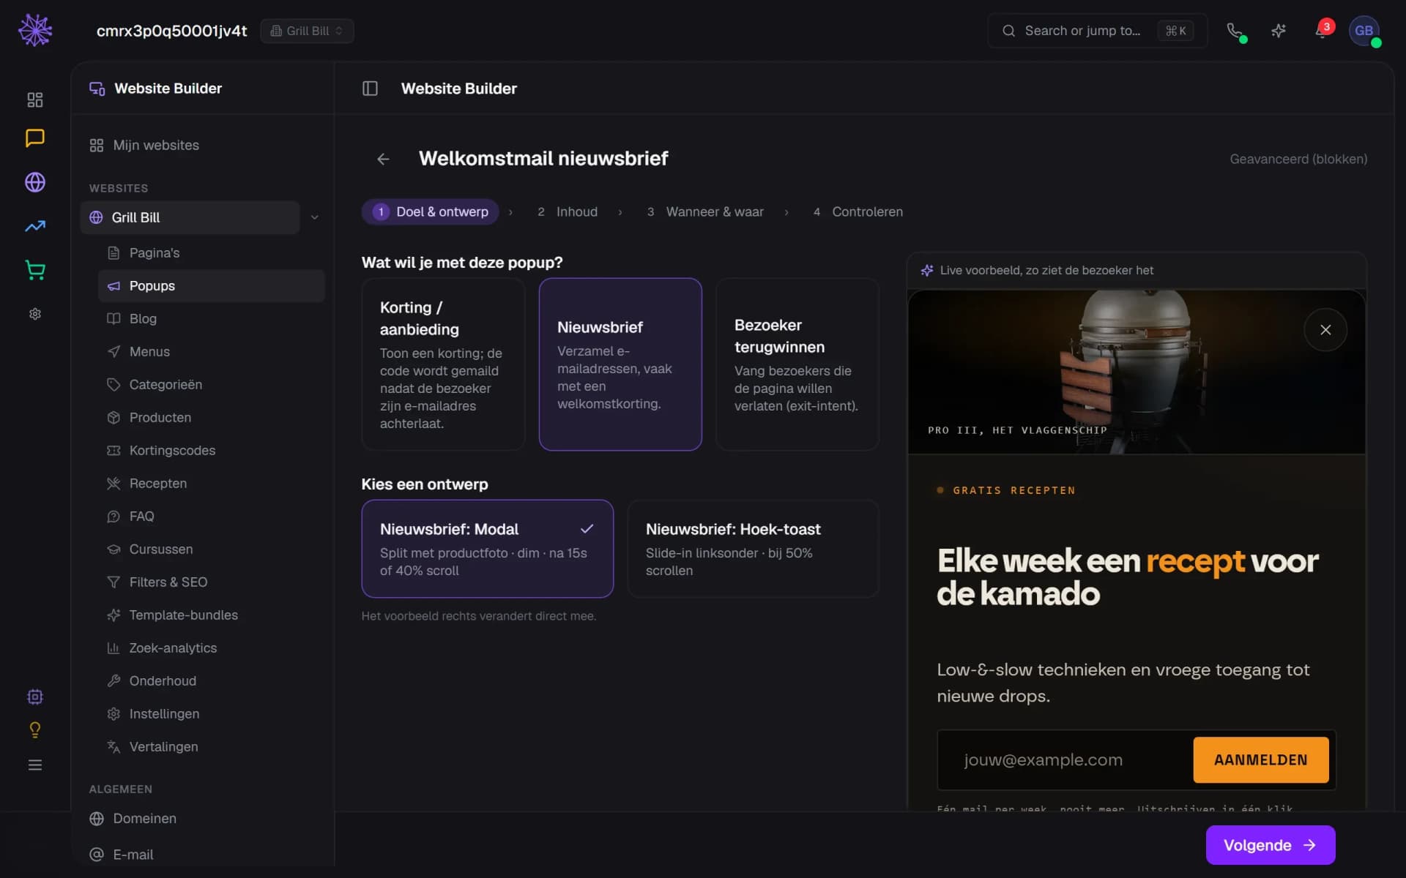Image resolution: width=1406 pixels, height=878 pixels.
Task: Open Kortingscodes in the sidebar
Action: point(211,450)
